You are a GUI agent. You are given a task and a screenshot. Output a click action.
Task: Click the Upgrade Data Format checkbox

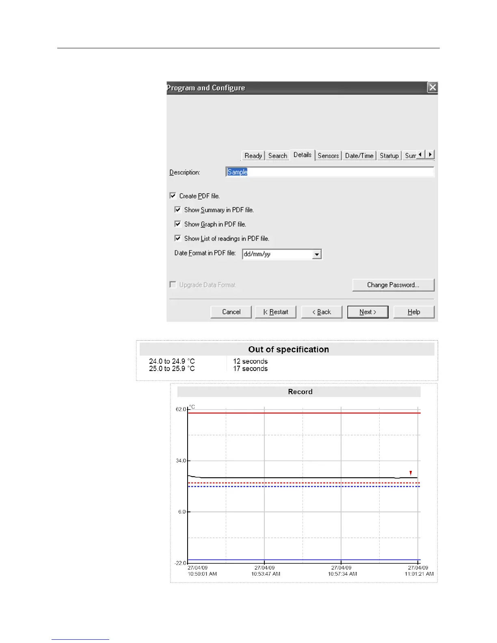pyautogui.click(x=173, y=285)
